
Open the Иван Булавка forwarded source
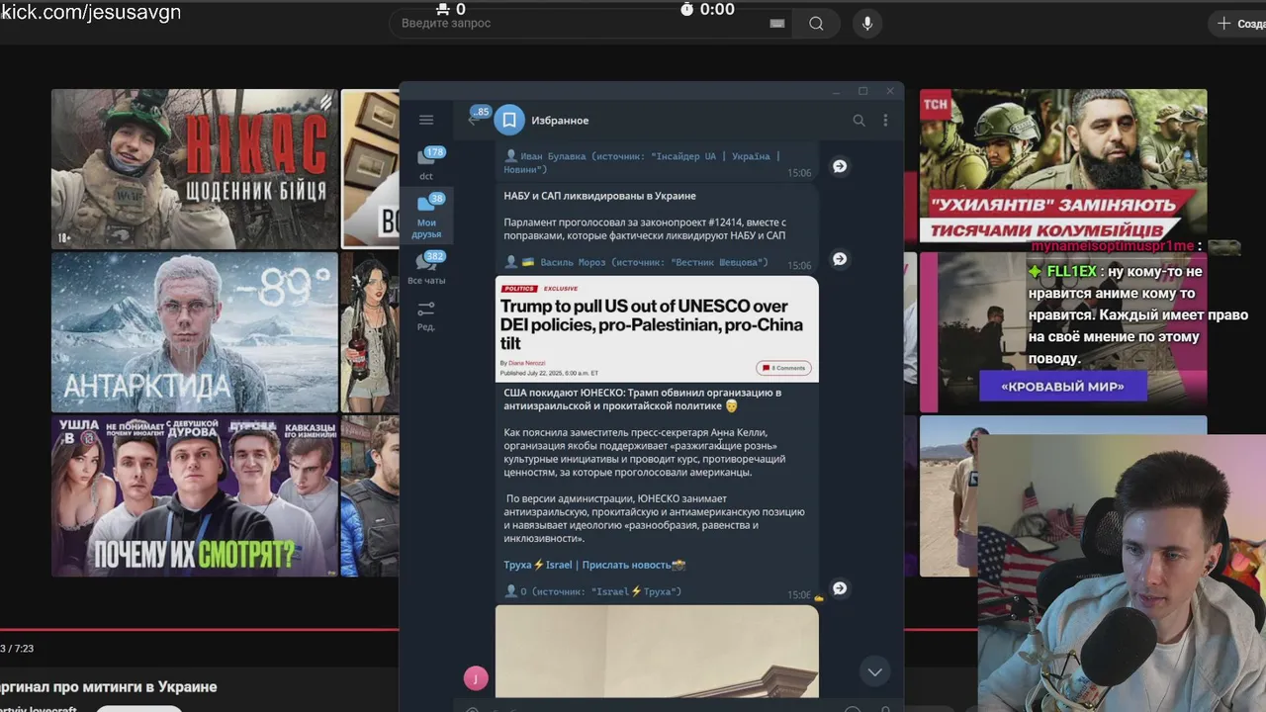643,163
